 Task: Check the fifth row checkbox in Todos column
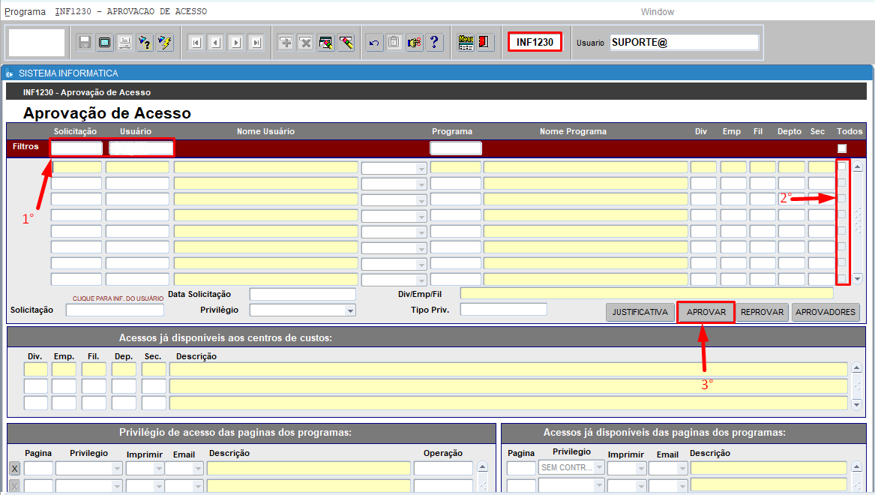(x=842, y=230)
